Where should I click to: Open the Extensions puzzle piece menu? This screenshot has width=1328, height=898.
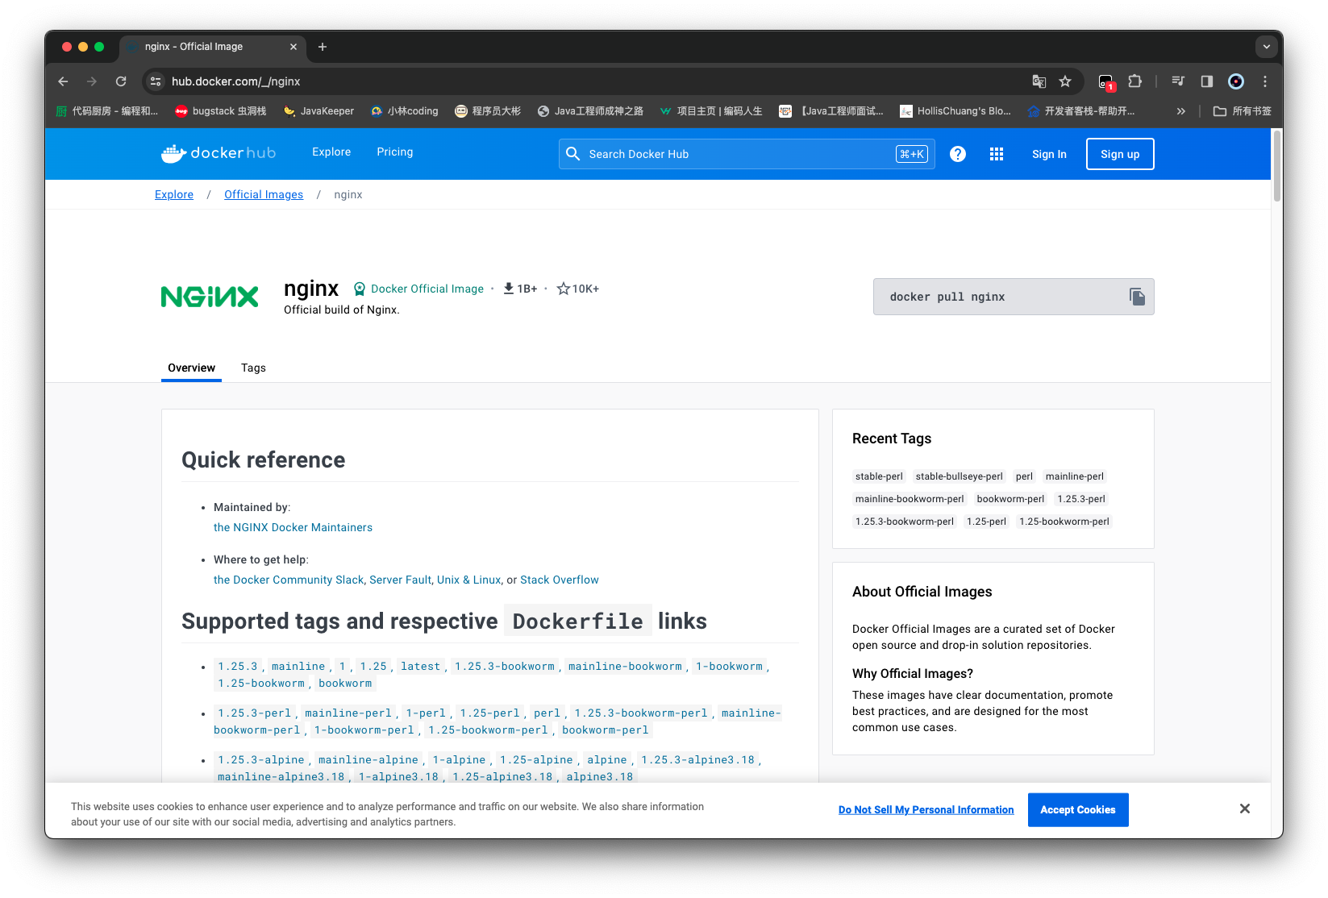[x=1135, y=81]
